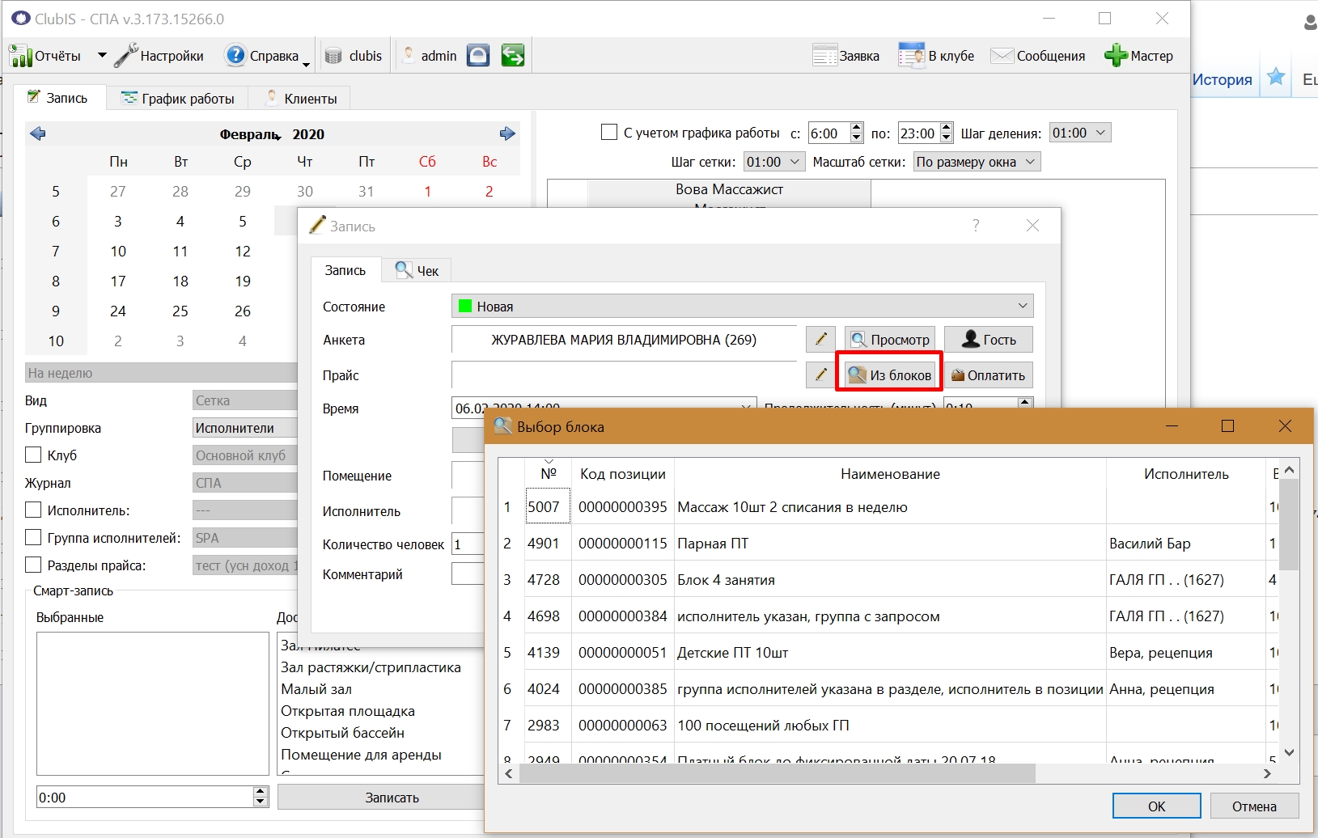Screen dimensions: 1318x838
Task: Click the pencil edit icon beside Анкета
Action: [x=820, y=340]
